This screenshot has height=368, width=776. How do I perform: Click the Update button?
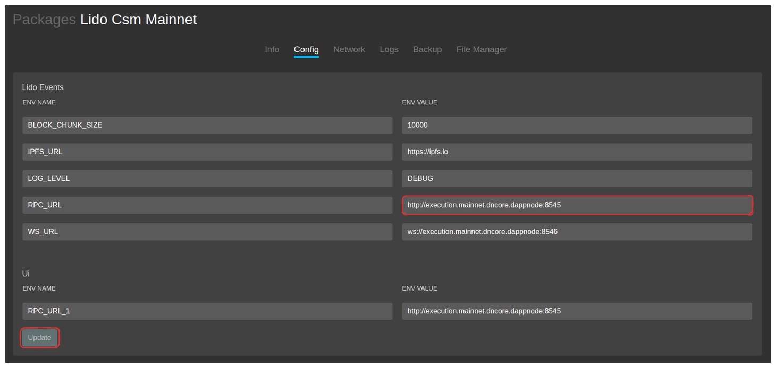[39, 337]
